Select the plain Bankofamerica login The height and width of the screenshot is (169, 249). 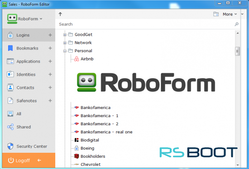pyautogui.click(x=96, y=108)
